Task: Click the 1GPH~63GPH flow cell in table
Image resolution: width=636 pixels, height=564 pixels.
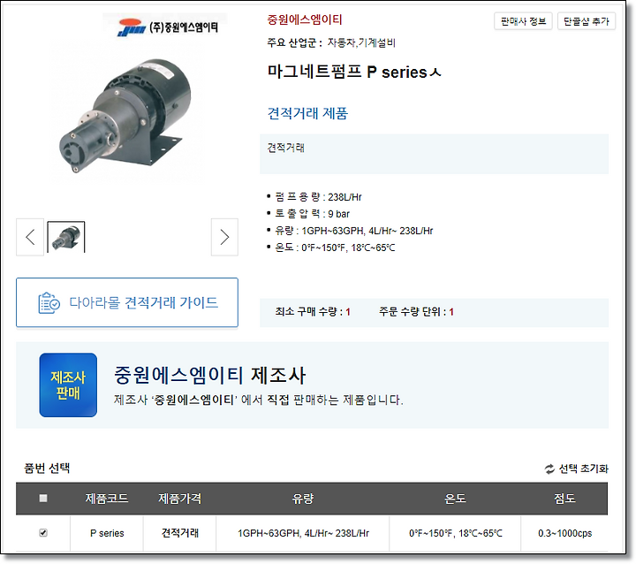Action: (x=303, y=533)
